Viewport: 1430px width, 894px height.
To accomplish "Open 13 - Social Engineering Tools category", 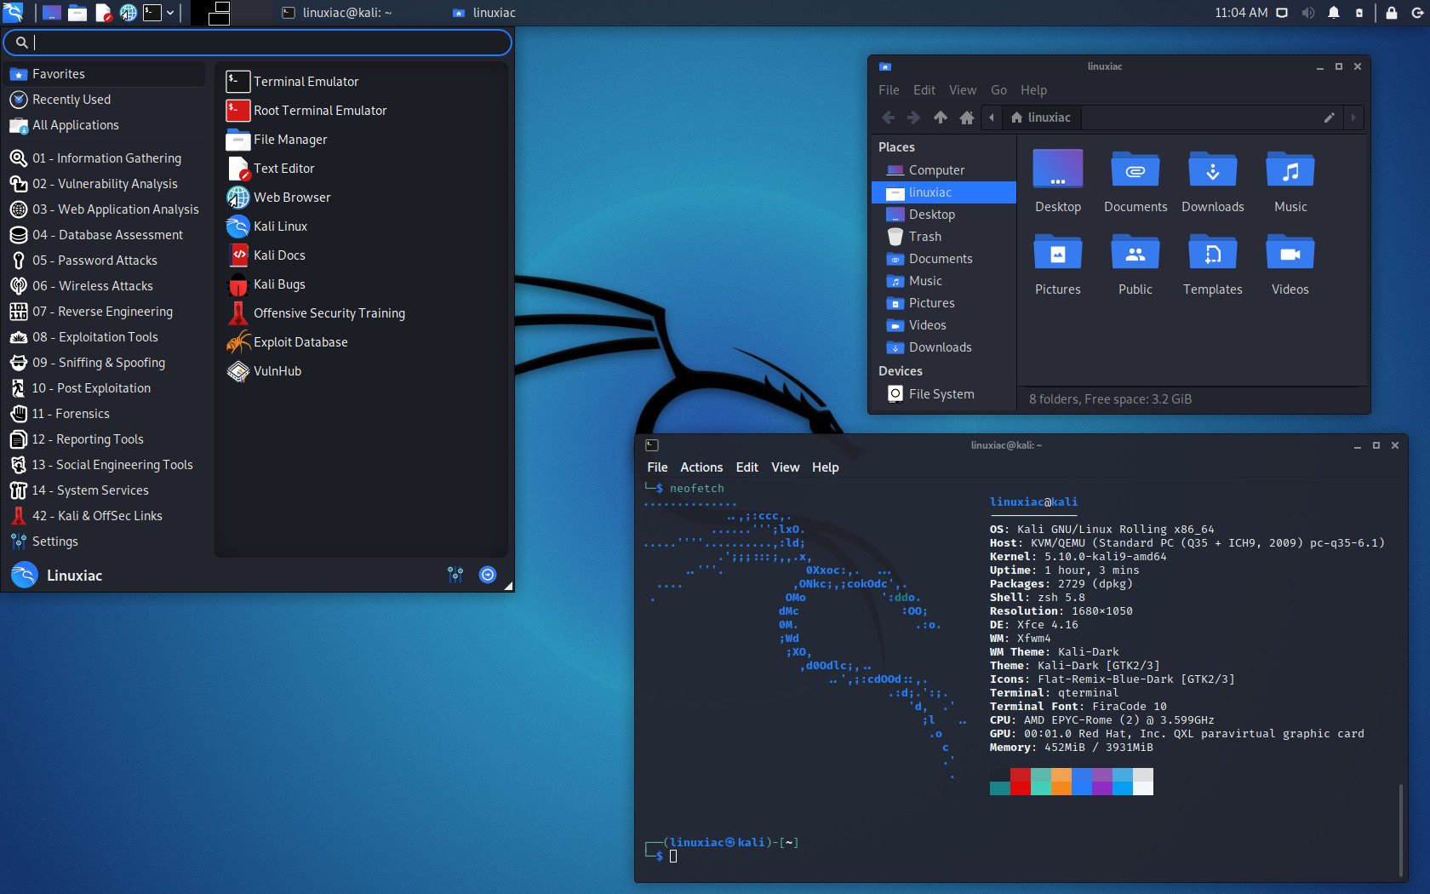I will 106,465.
